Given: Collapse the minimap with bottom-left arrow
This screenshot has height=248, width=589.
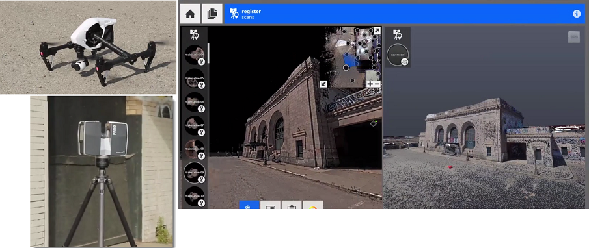Looking at the screenshot, I should coord(324,84).
